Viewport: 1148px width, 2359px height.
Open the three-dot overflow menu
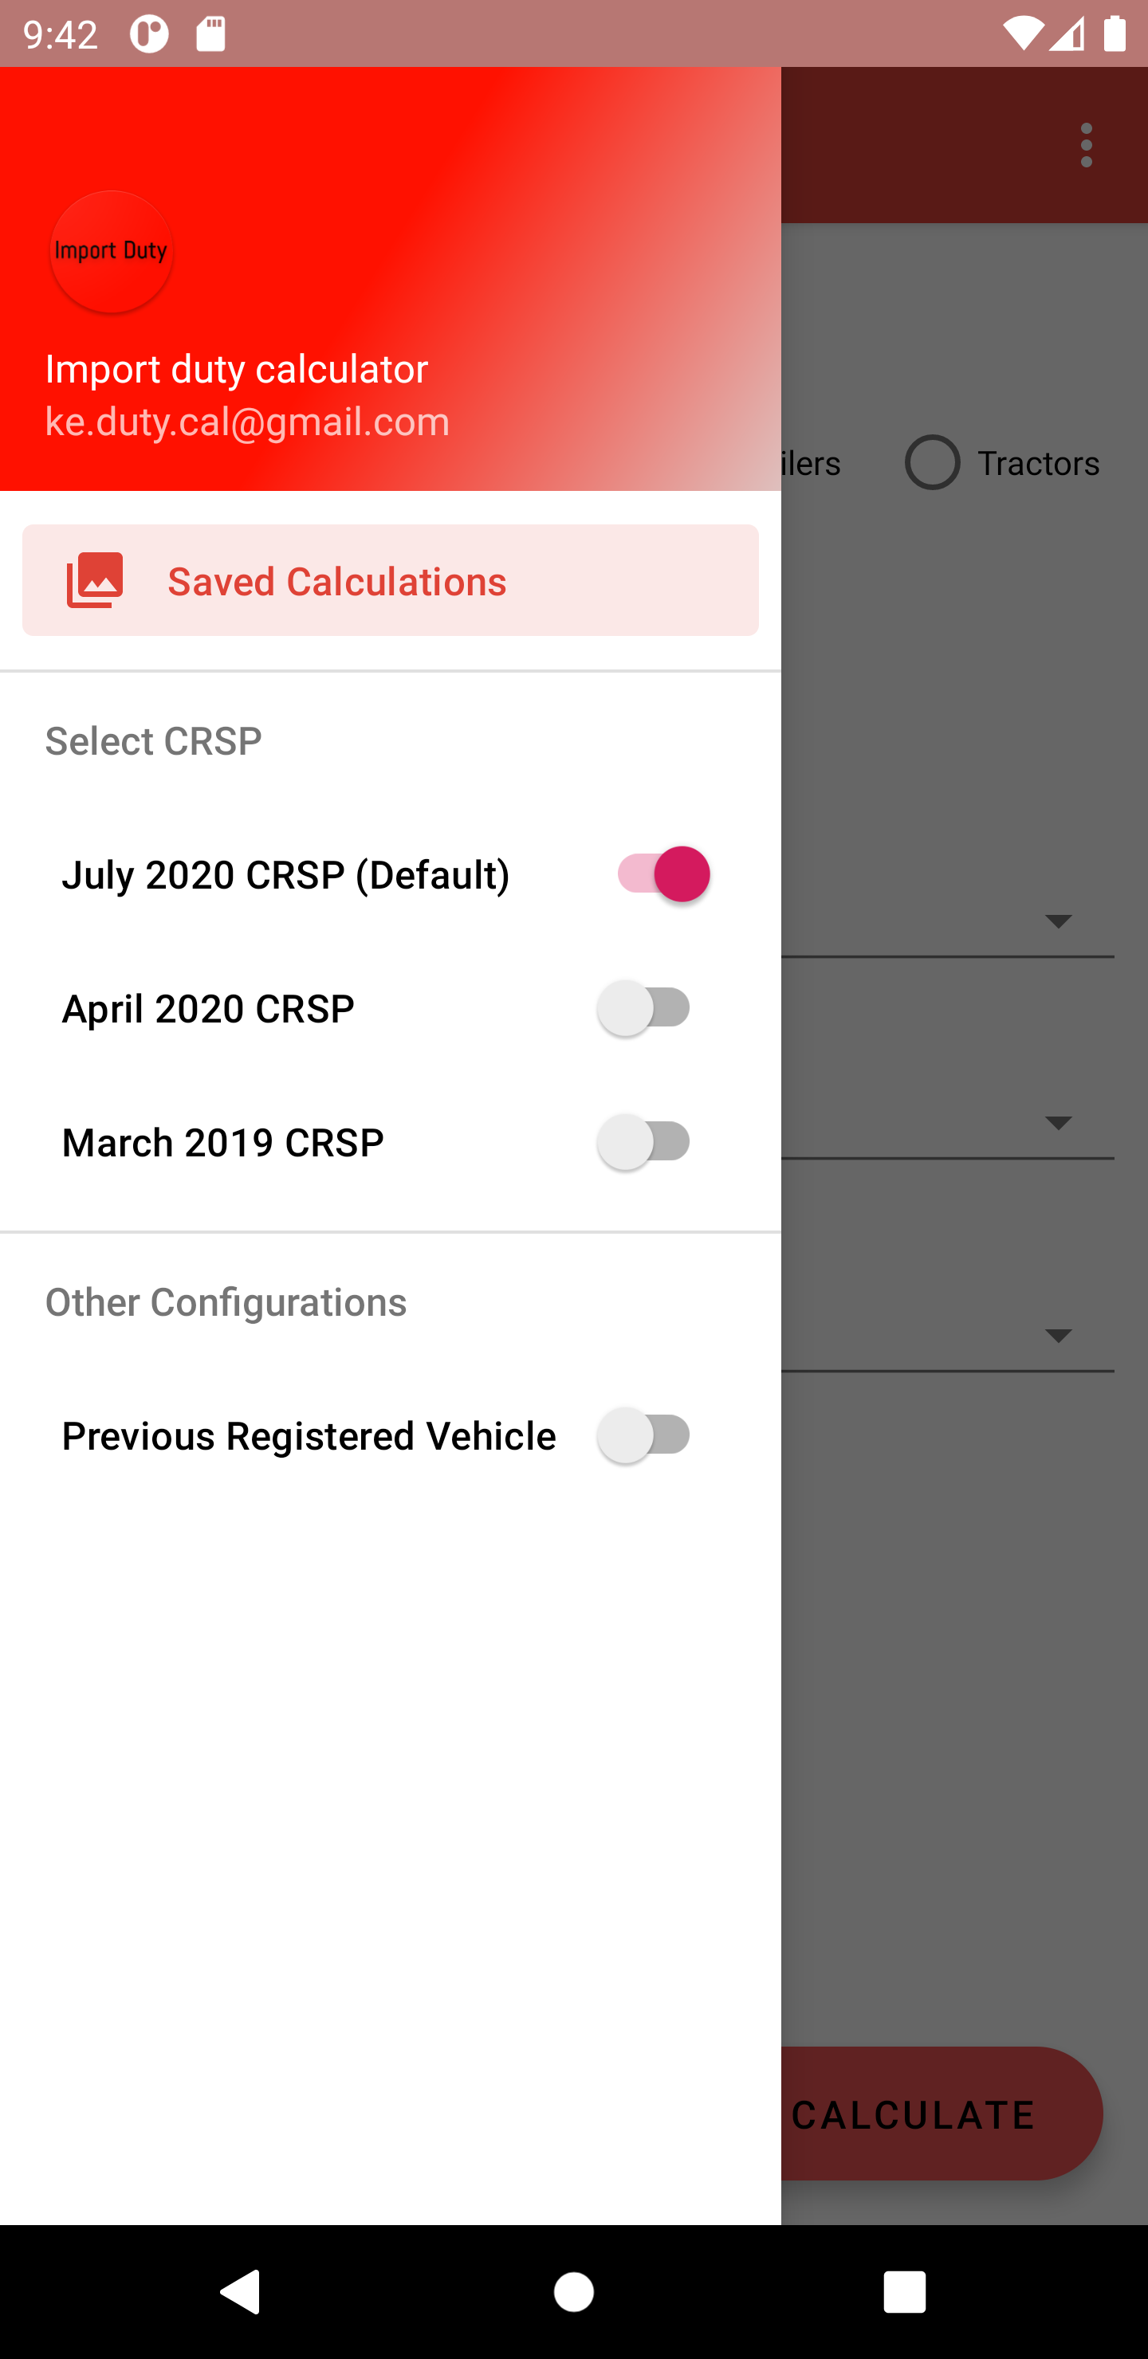click(1086, 146)
